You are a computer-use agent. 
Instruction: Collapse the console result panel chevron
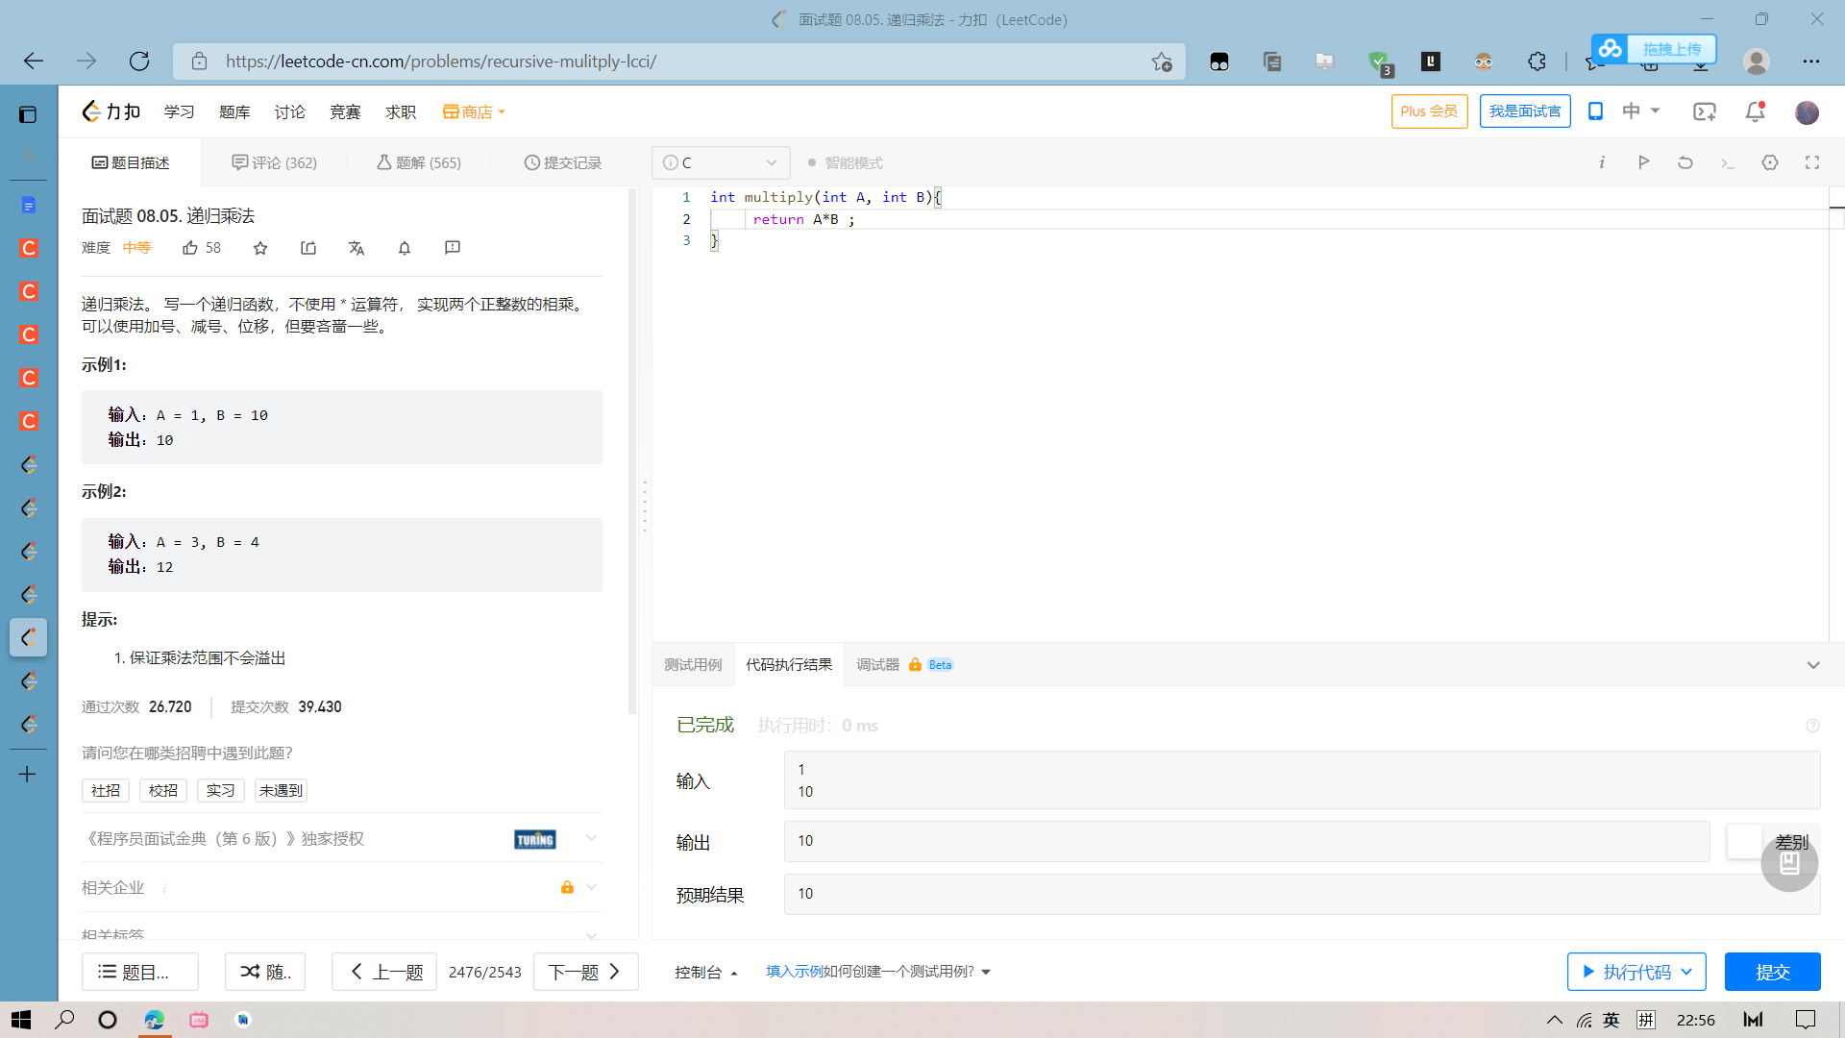(x=1813, y=665)
